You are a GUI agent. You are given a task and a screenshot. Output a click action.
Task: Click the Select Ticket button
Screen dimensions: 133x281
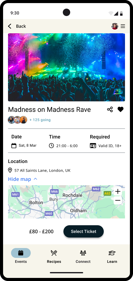click(x=84, y=231)
